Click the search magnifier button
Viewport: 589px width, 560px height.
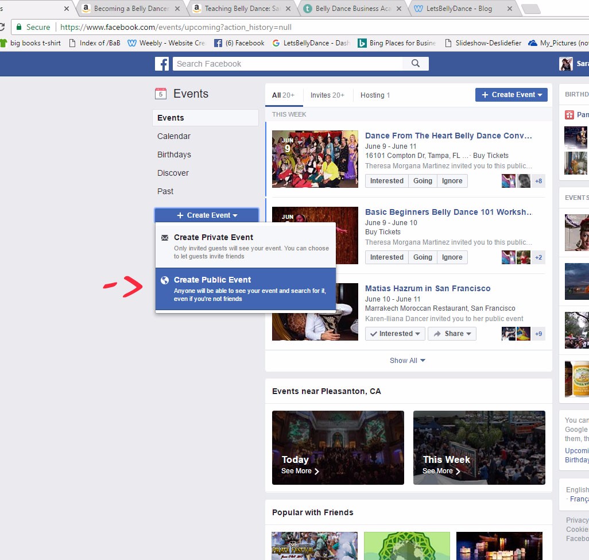tap(416, 64)
